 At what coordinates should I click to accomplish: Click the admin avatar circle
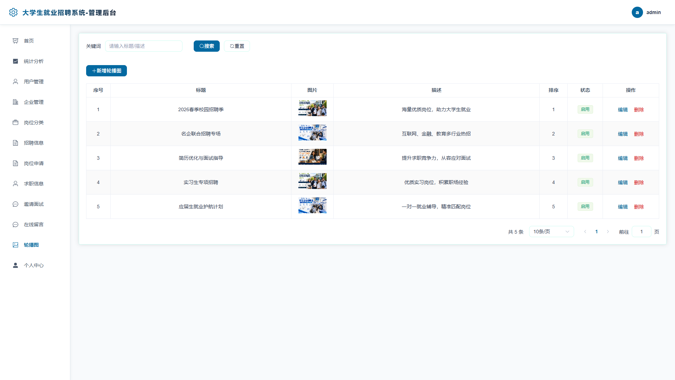637,12
